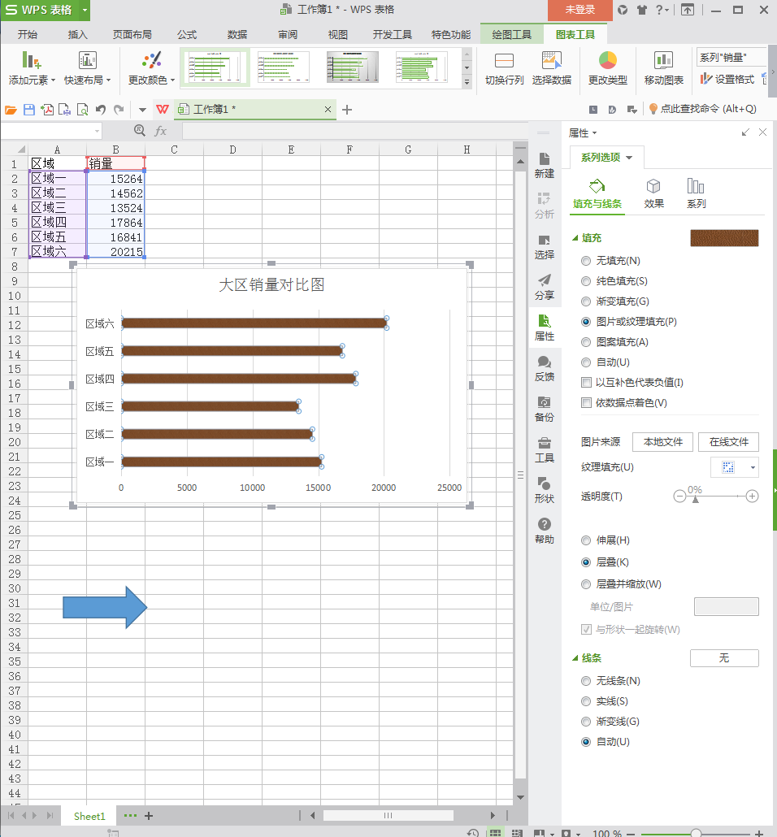Viewport: 777px width, 837px height.
Task: Enable invert if negative (以互补色代表负值) checkbox
Action: pos(586,382)
